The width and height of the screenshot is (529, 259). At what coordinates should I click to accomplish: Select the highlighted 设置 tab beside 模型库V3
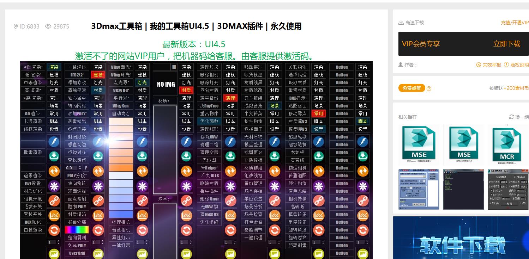point(319,129)
